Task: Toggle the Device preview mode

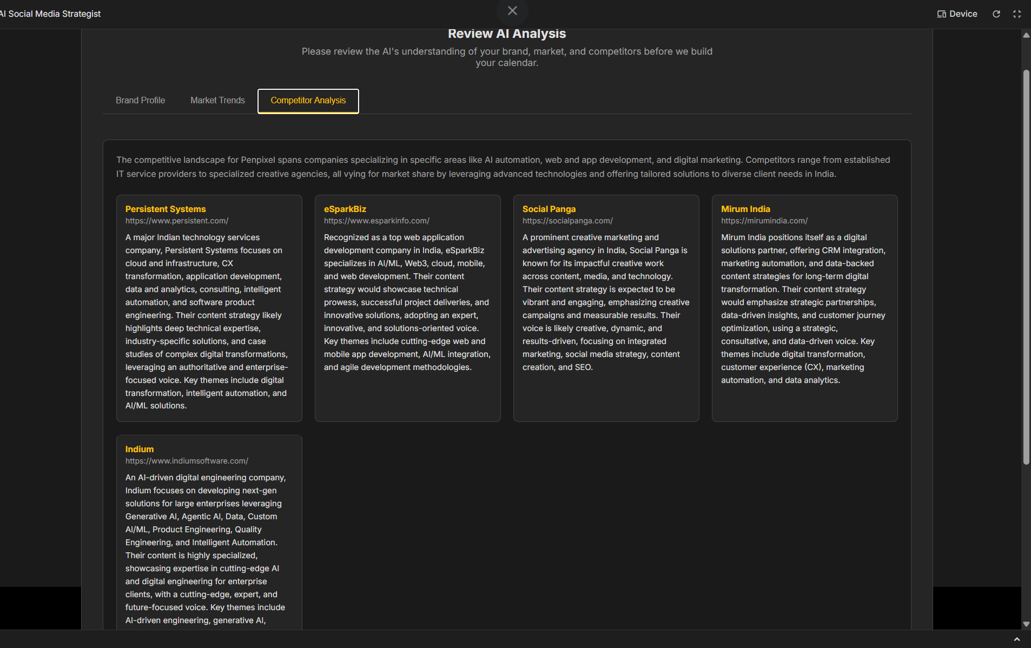Action: click(957, 14)
